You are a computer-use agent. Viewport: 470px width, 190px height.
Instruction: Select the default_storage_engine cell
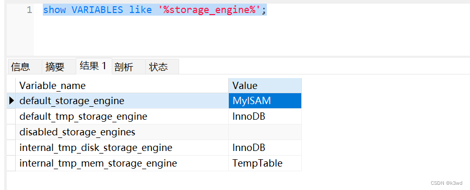click(x=122, y=100)
